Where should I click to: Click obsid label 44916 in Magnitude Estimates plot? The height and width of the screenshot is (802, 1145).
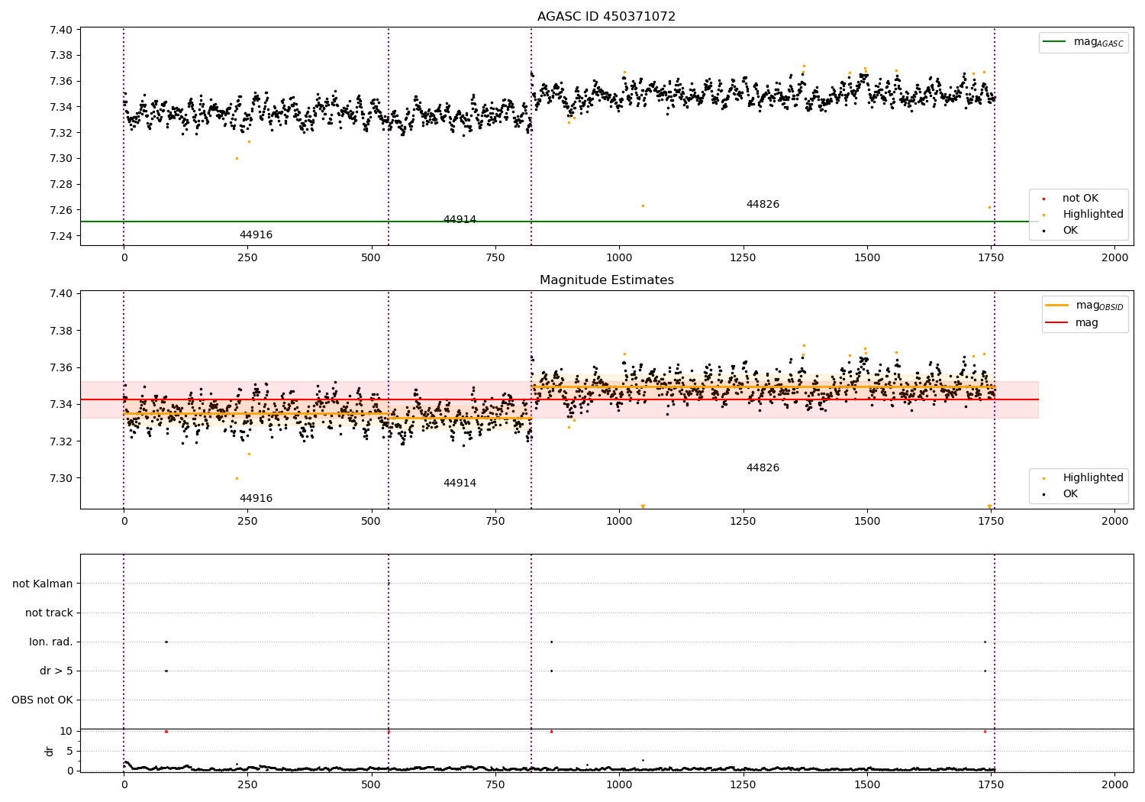click(x=256, y=499)
